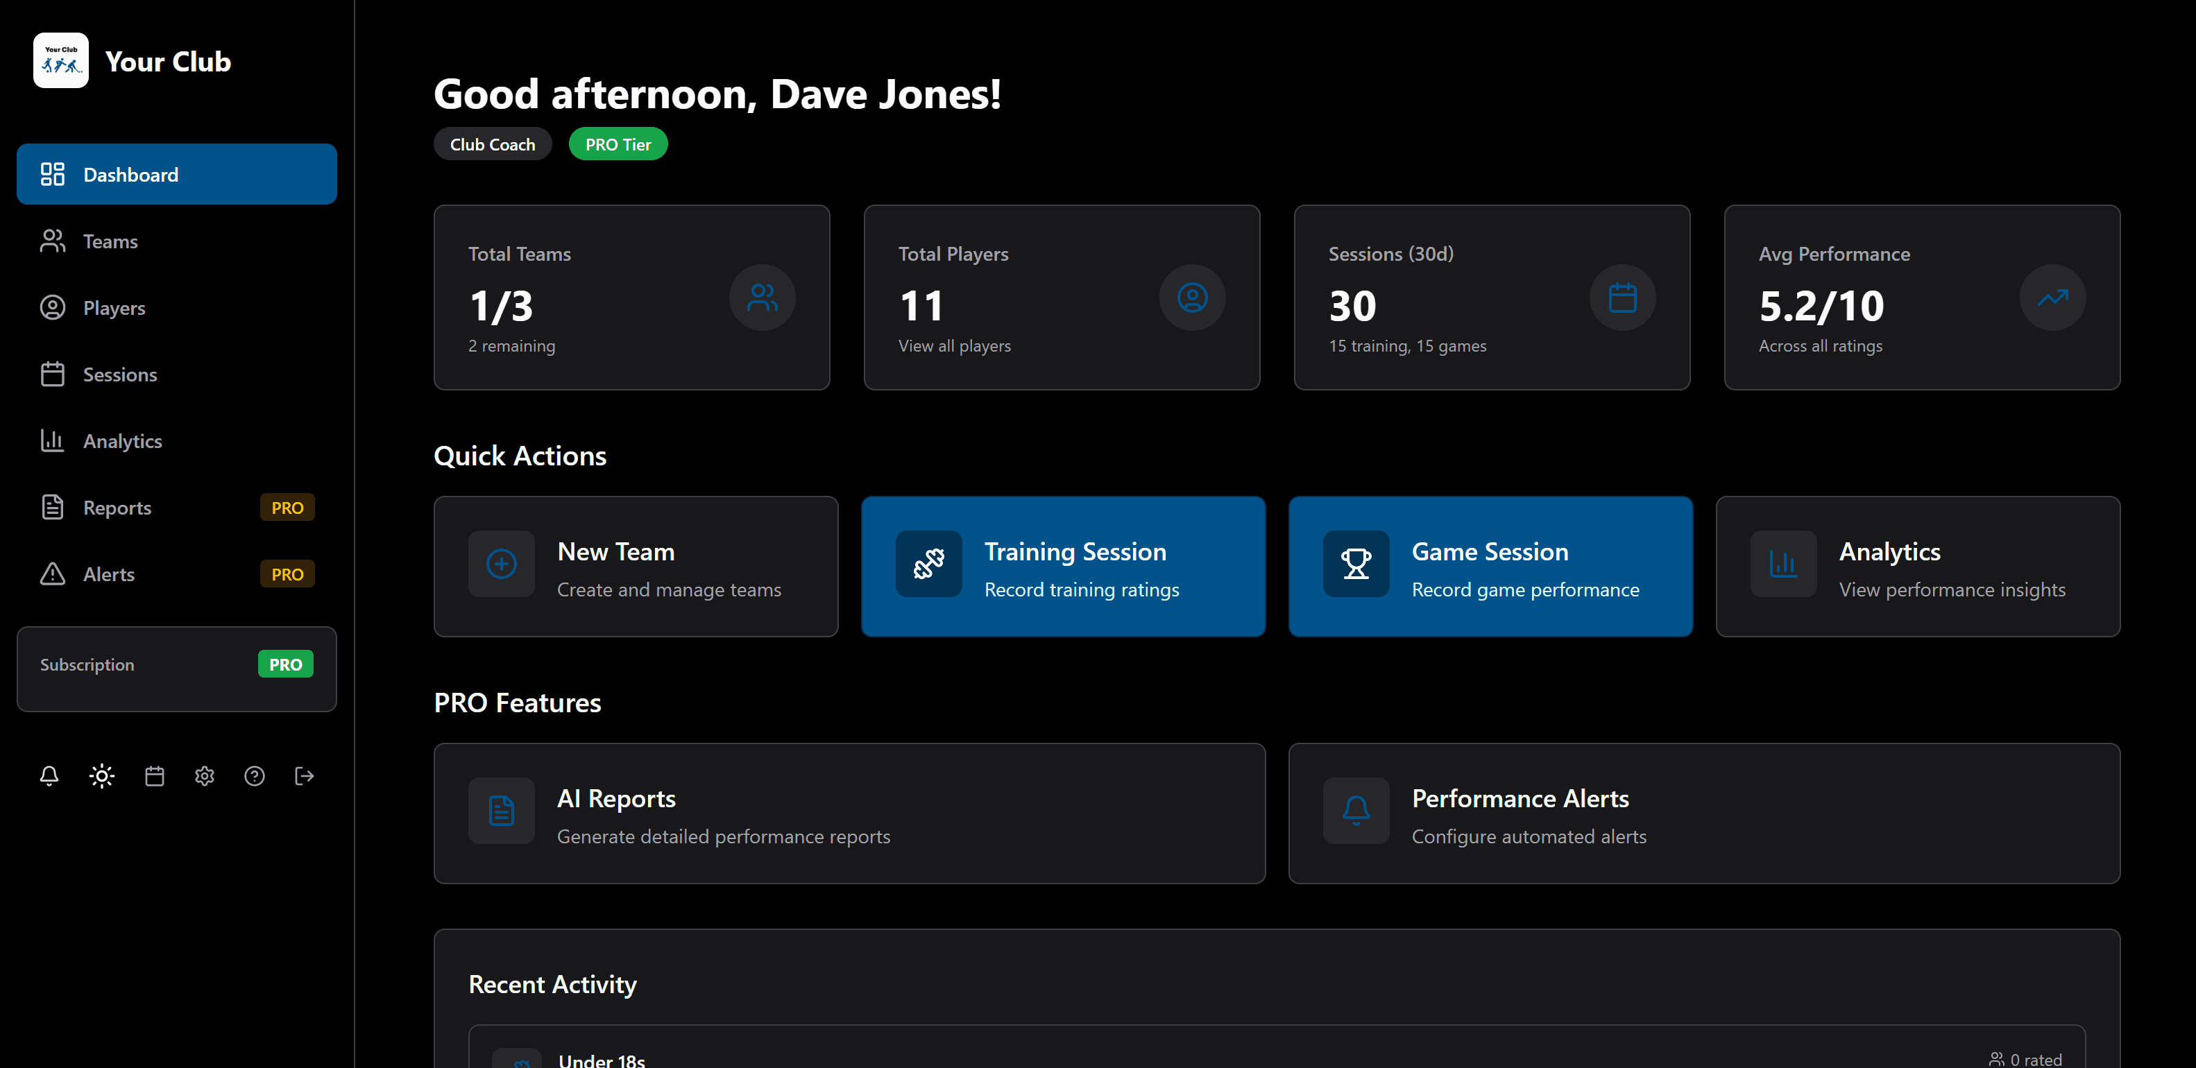Toggle light theme with the sun icon
The width and height of the screenshot is (2196, 1068).
[101, 775]
